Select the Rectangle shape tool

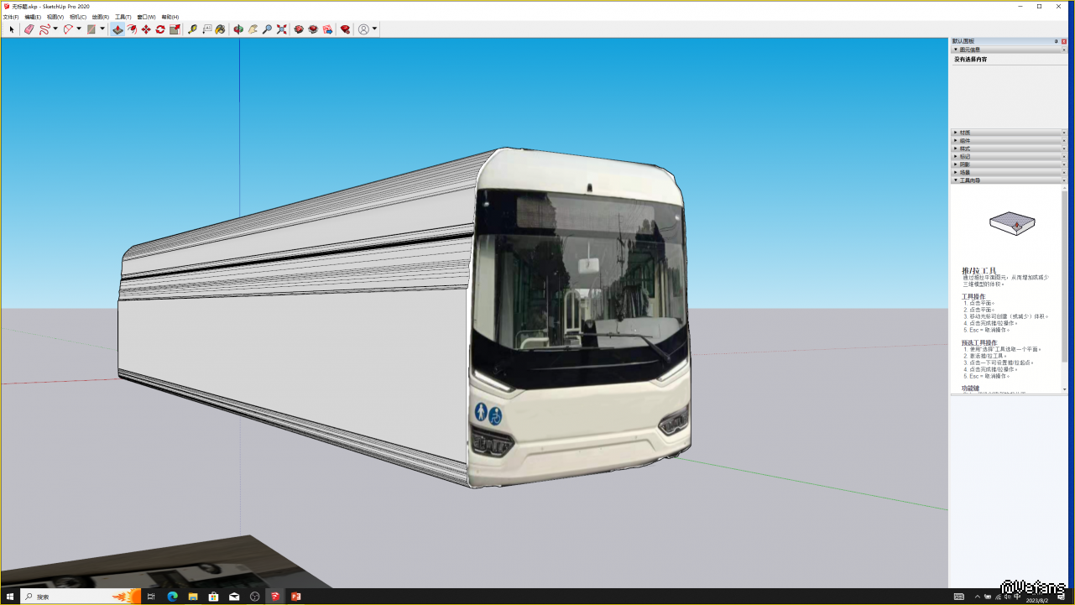click(x=91, y=29)
